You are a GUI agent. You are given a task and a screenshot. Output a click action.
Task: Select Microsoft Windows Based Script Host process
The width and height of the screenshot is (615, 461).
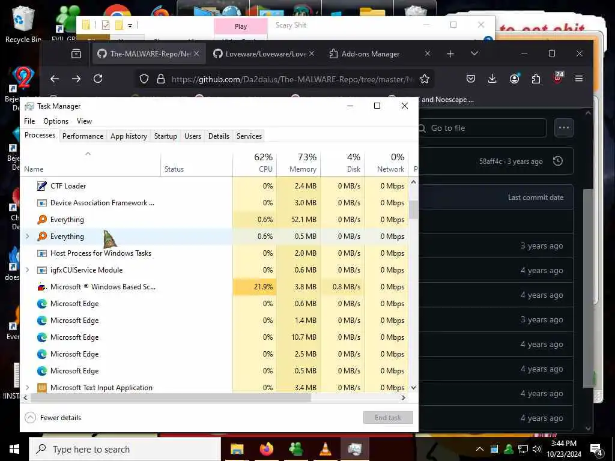tap(214, 287)
